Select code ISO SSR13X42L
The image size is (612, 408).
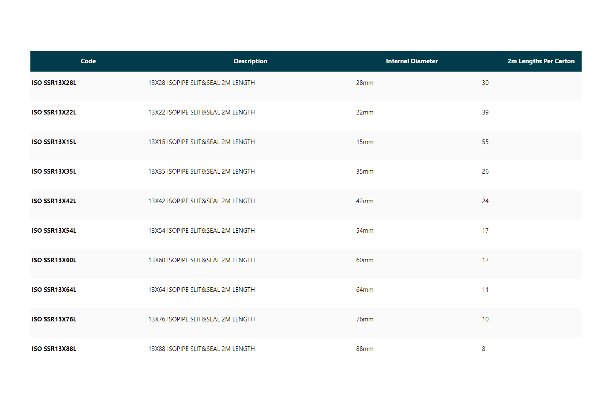[54, 201]
